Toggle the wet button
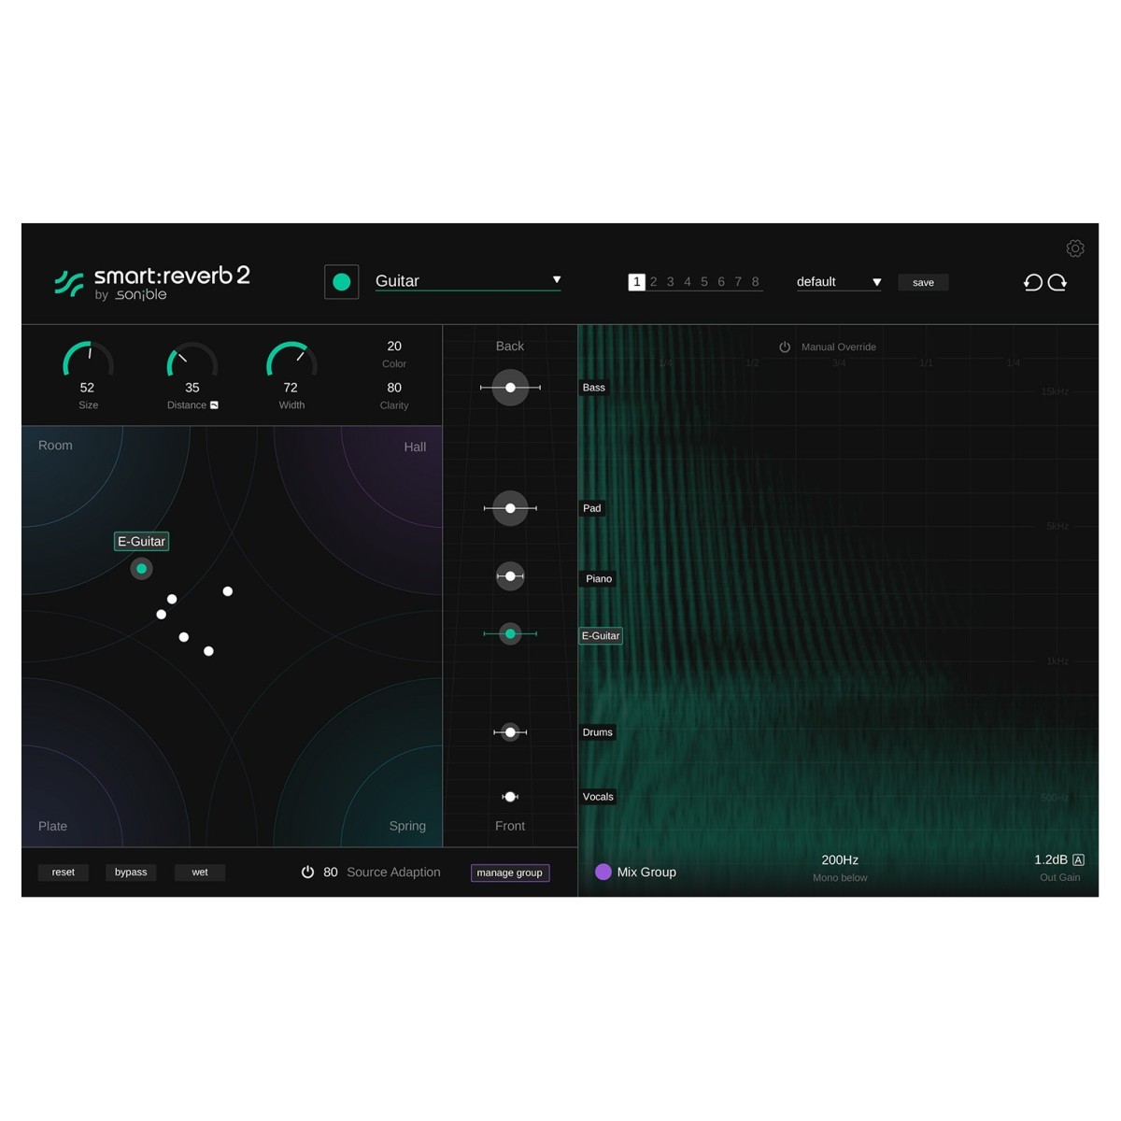The height and width of the screenshot is (1121, 1121). (200, 873)
